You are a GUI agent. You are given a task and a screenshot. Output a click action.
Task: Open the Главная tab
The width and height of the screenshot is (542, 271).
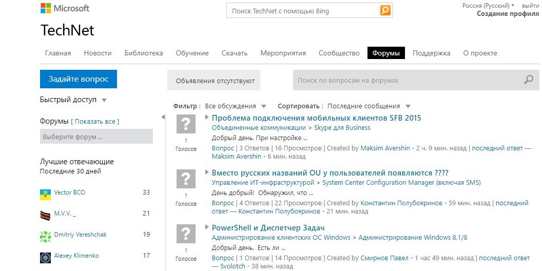click(x=58, y=53)
